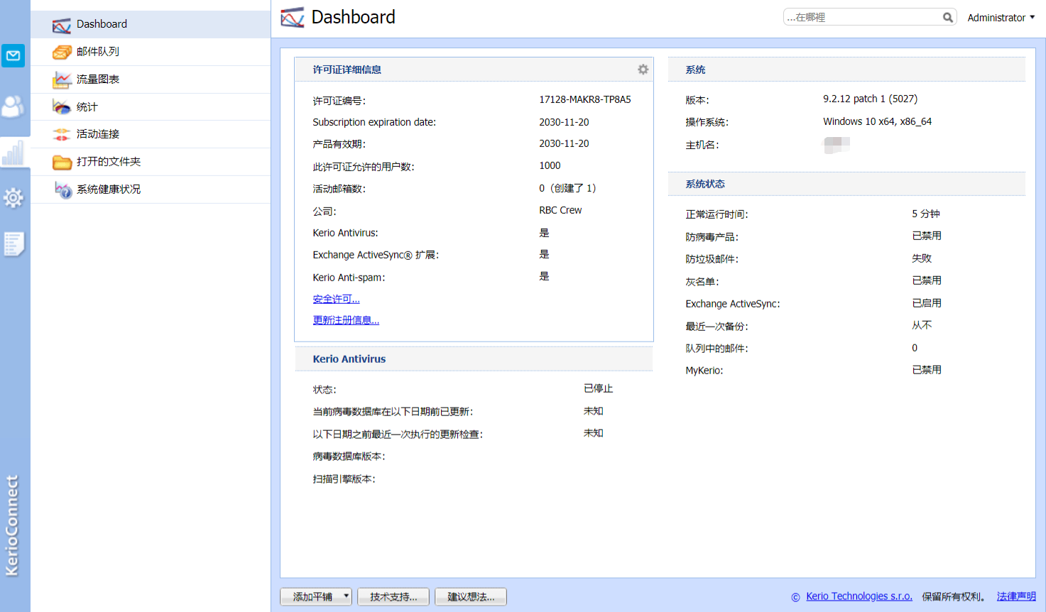This screenshot has height=612, width=1046.
Task: Expand the 添加平铺 dropdown arrow
Action: [346, 596]
